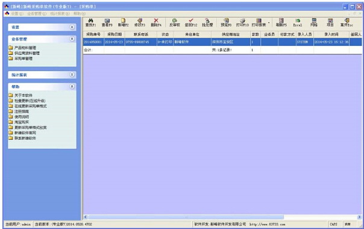
Task: Open the 统计报表 menu in menu bar
Action: click(x=60, y=14)
